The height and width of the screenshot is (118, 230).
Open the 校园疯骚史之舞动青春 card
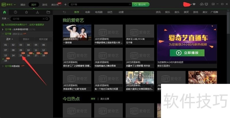click(108, 58)
